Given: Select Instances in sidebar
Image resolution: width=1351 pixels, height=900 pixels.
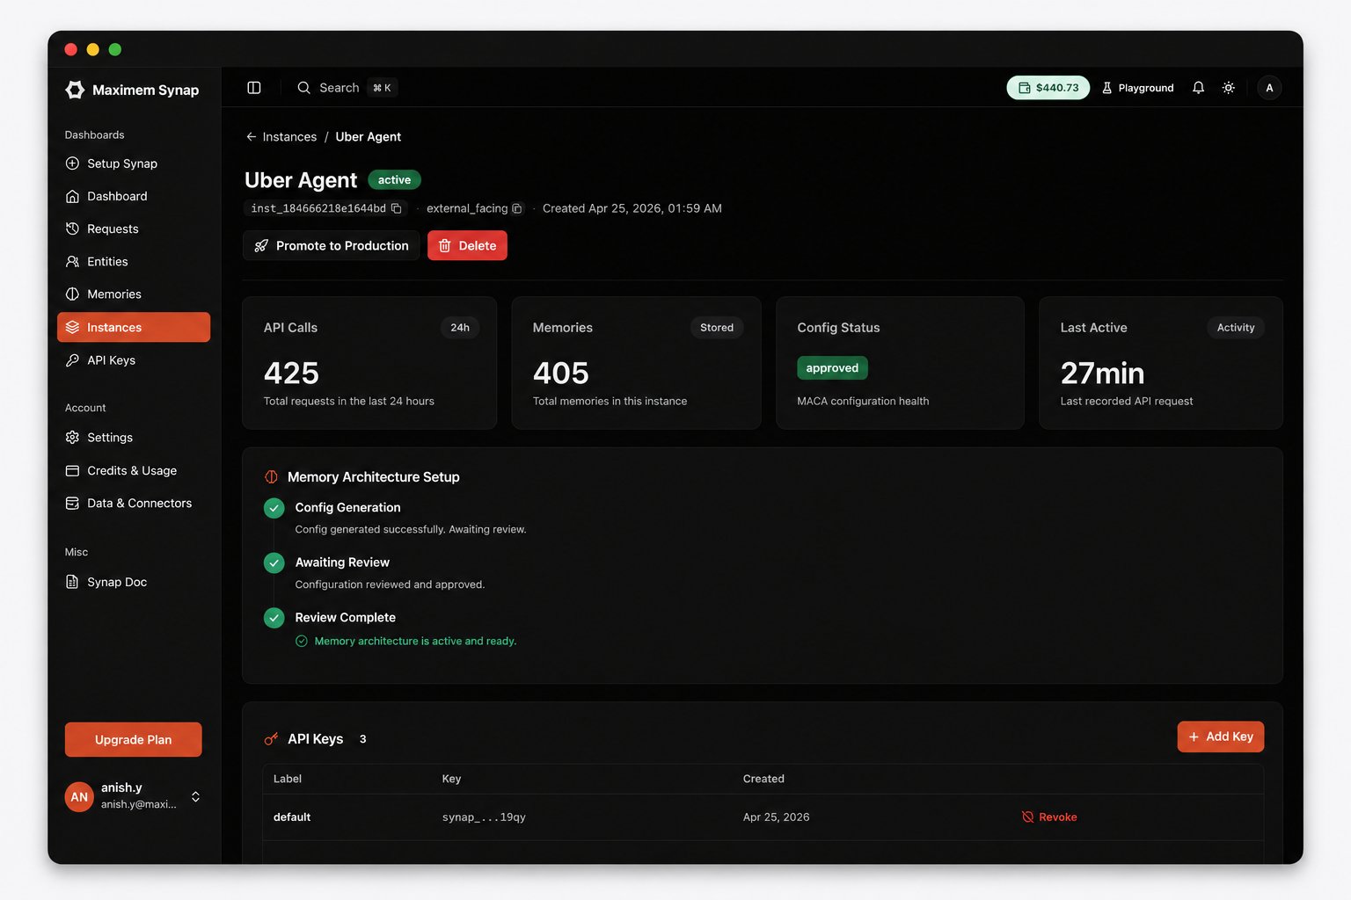Looking at the screenshot, I should (134, 327).
